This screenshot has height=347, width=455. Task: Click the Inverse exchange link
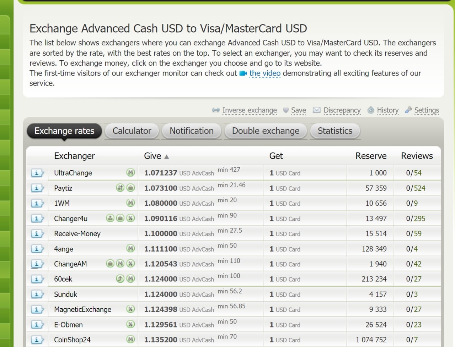pos(250,110)
